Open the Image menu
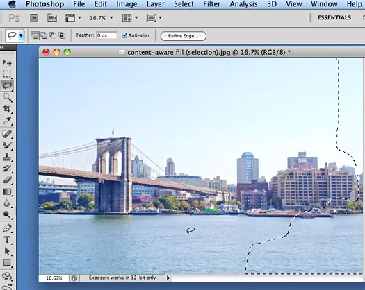The height and width of the screenshot is (290, 365). point(127,4)
